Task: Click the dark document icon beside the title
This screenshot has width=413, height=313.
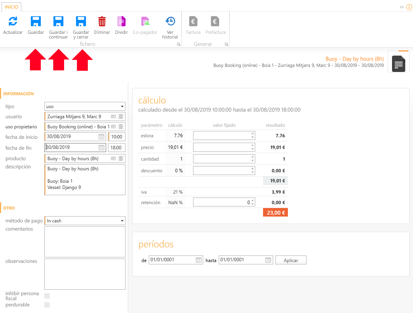Action: (399, 63)
